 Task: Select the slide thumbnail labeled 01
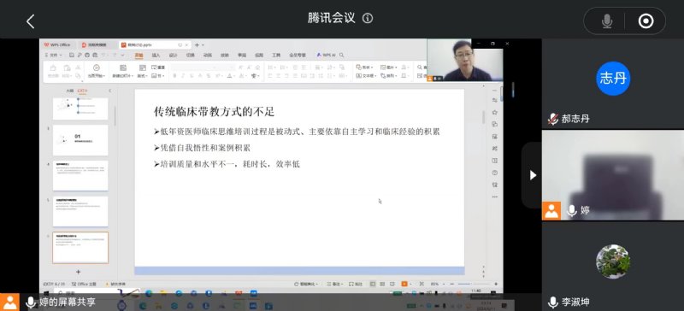[x=80, y=140]
